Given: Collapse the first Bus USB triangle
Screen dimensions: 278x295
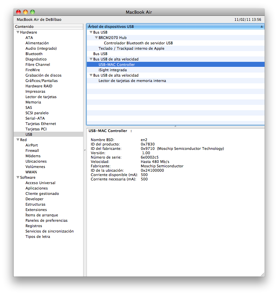Looking at the screenshot, I should (x=91, y=32).
